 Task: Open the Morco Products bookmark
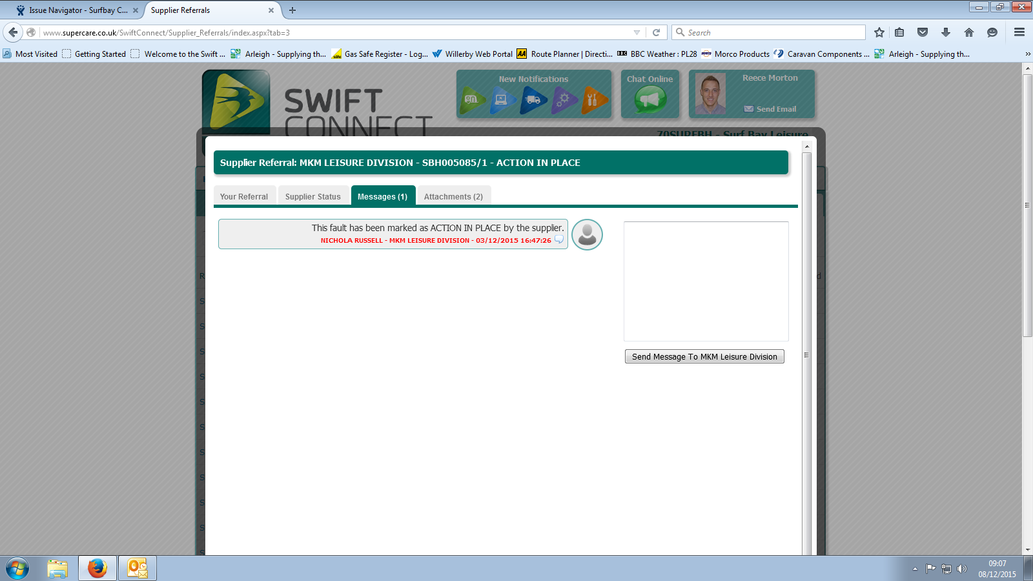735,54
